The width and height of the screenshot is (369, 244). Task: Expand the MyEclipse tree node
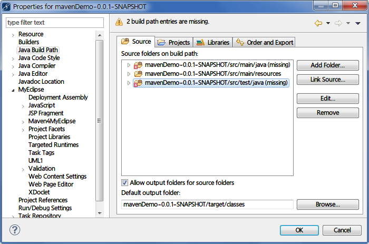pos(13,90)
